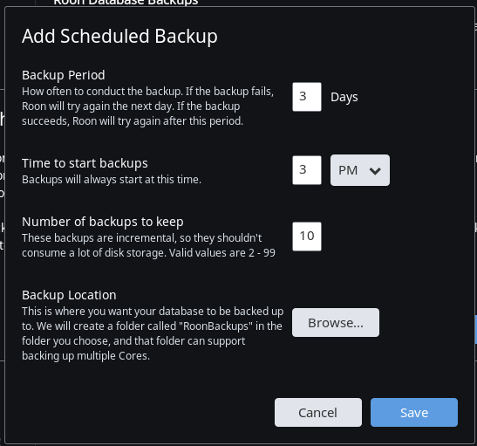
Task: Browse for a backup location
Action: (x=336, y=322)
